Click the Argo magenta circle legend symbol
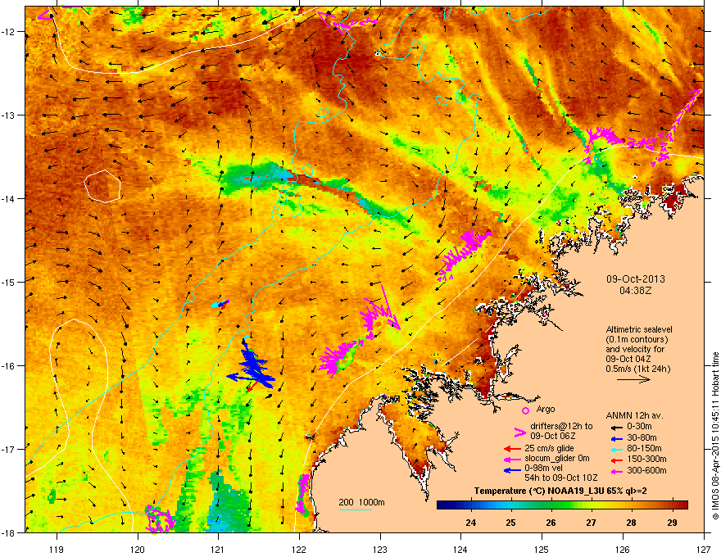This screenshot has height=557, width=721. pyautogui.click(x=525, y=410)
